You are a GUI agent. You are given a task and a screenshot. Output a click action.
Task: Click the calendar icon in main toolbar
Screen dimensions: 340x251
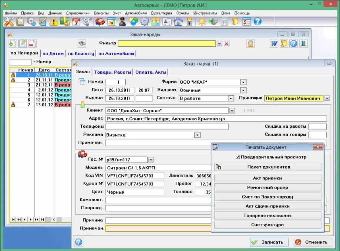[x=76, y=22]
